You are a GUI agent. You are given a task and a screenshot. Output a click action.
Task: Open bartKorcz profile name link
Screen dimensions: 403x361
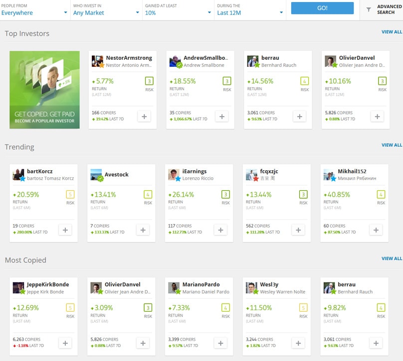point(40,171)
